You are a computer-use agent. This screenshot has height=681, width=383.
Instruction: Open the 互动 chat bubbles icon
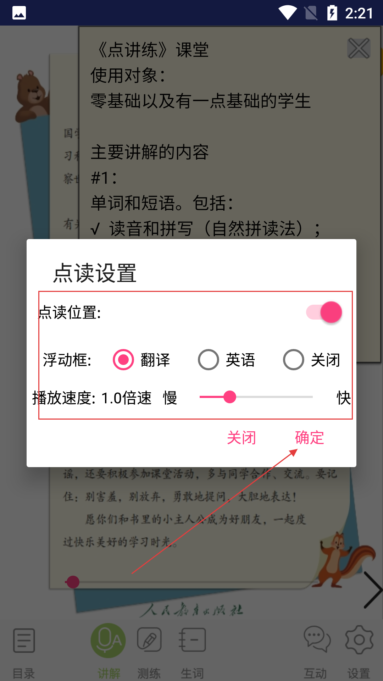317,639
